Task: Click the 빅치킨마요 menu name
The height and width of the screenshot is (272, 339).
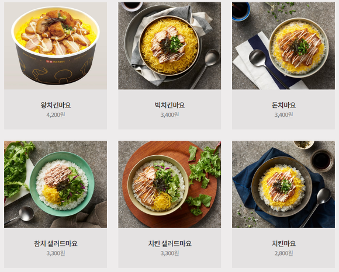Action: [169, 105]
